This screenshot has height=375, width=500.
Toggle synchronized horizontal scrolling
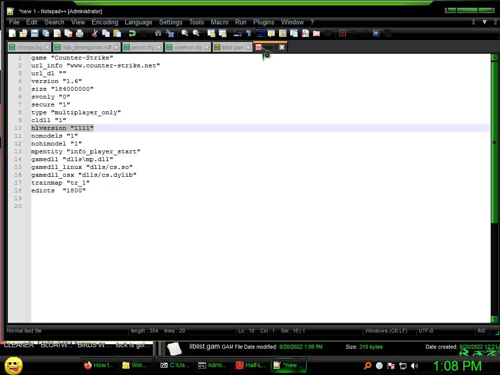tap(223, 33)
